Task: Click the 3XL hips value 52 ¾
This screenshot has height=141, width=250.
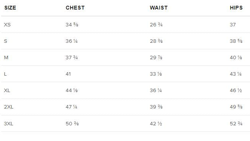Action: coord(236,123)
